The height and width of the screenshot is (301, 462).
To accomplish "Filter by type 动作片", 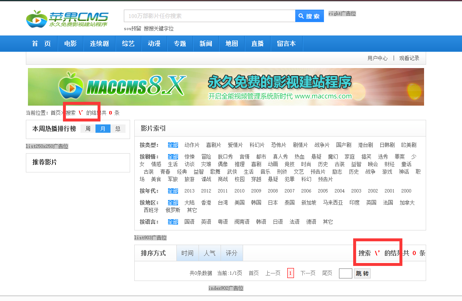I will tap(192, 145).
